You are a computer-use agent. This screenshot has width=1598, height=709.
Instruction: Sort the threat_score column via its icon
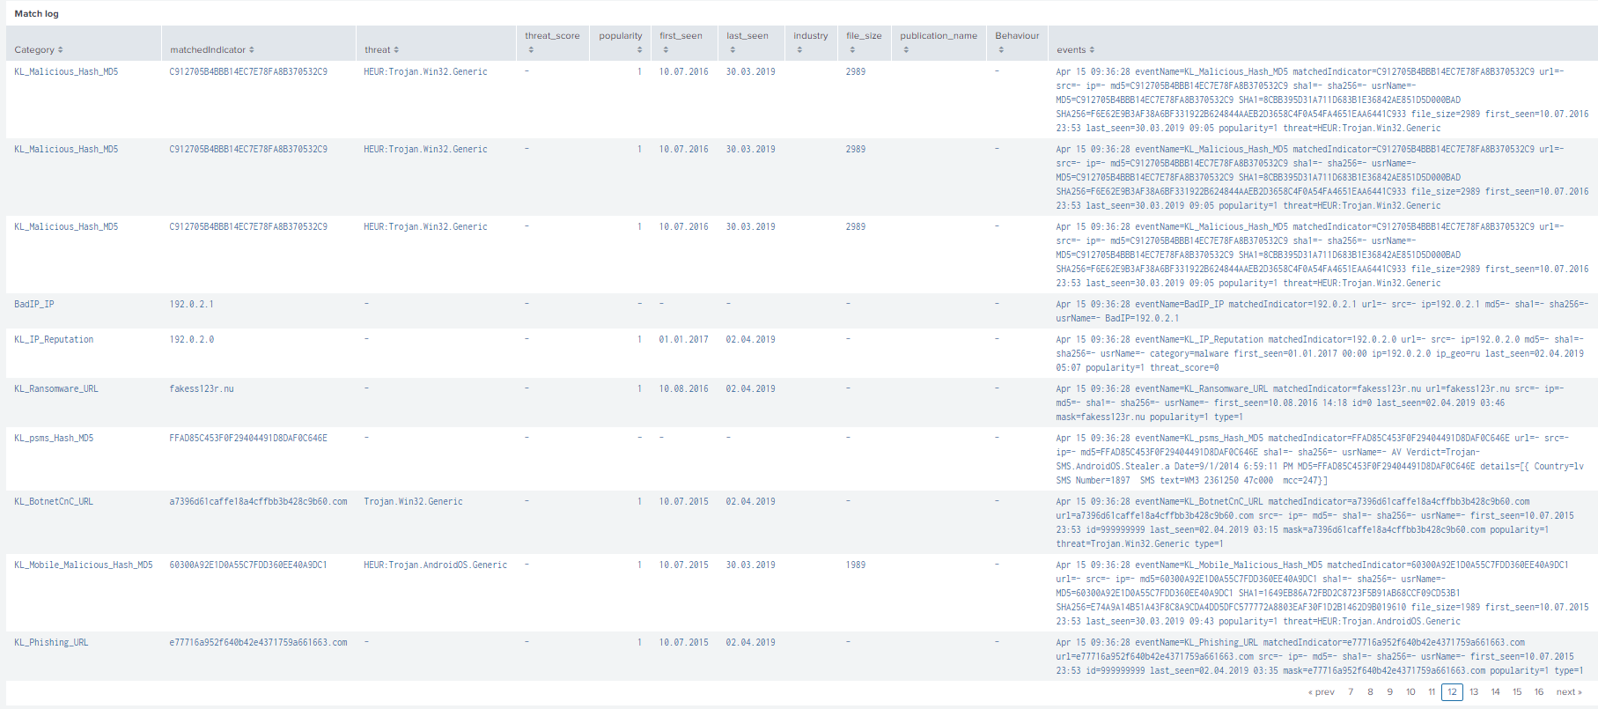click(x=531, y=50)
